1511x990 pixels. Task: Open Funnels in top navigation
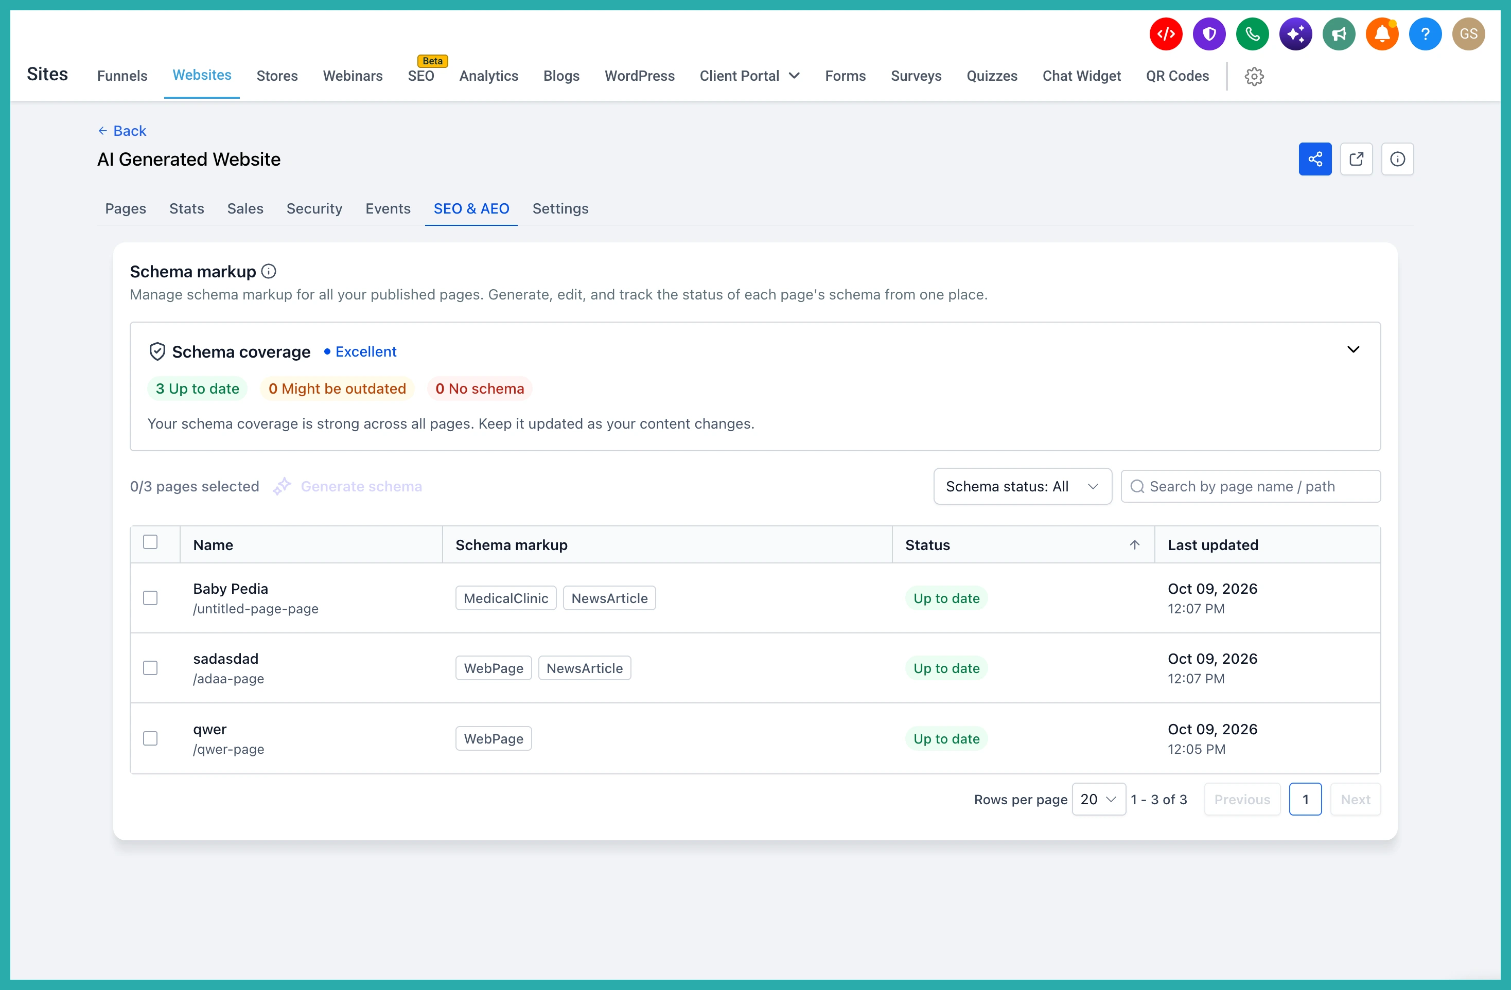[122, 76]
